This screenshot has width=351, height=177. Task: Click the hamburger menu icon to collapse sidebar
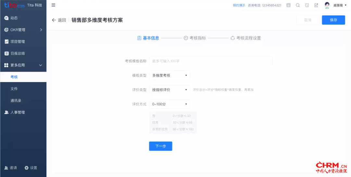(54, 5)
